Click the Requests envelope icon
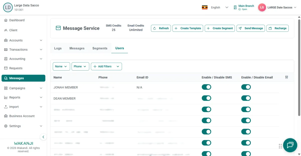The image size is (301, 156). pyautogui.click(x=6, y=68)
